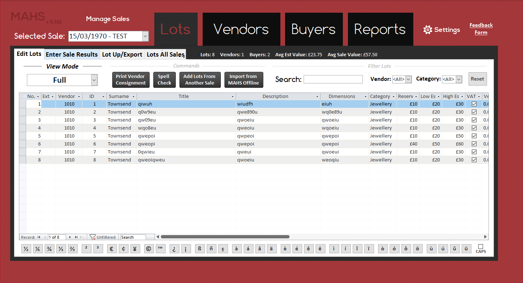The image size is (523, 283).
Task: Insert the ⅔ fraction symbol
Action: click(73, 249)
